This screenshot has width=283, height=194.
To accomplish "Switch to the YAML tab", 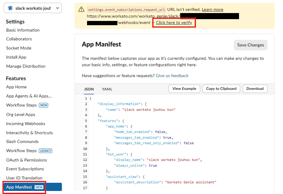I will pos(107,89).
